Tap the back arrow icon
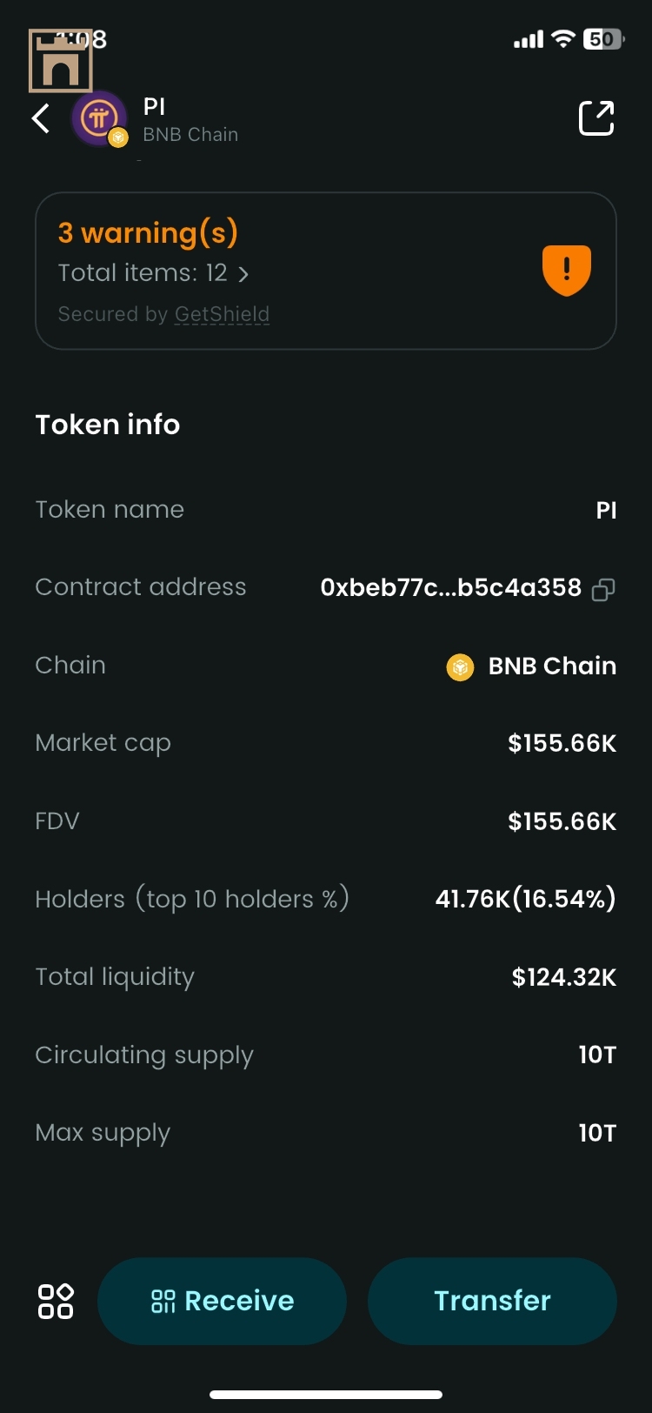Viewport: 652px width, 1413px height. (x=41, y=118)
